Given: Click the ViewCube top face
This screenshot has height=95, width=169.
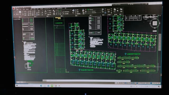Looking at the screenshot, I should (155, 23).
